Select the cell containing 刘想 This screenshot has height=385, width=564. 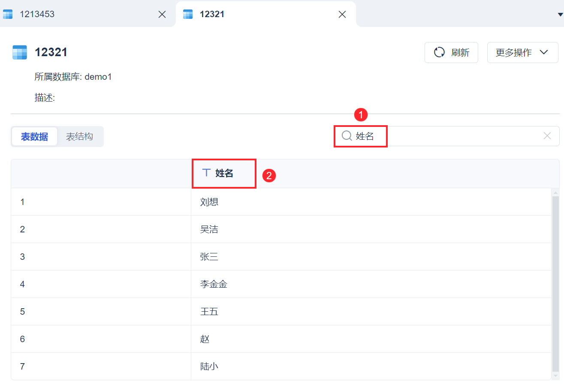point(209,202)
